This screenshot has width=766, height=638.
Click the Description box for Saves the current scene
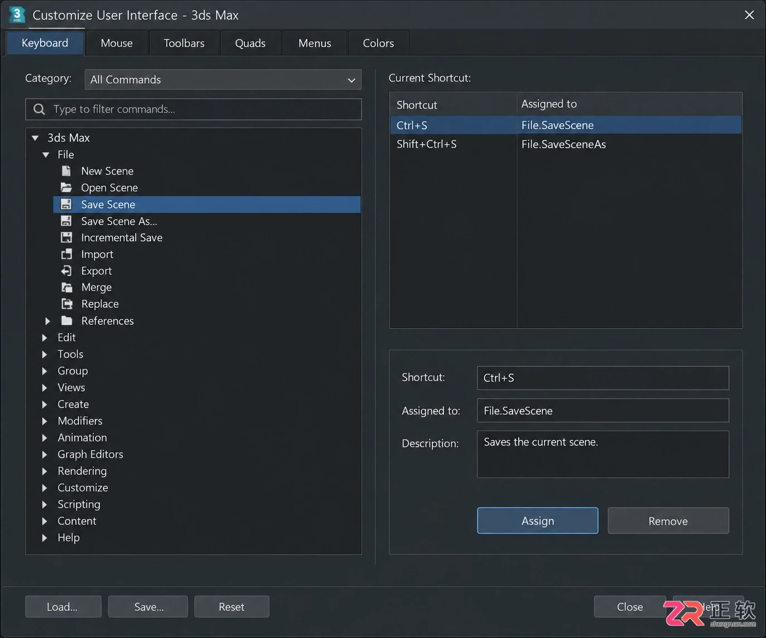tap(603, 454)
